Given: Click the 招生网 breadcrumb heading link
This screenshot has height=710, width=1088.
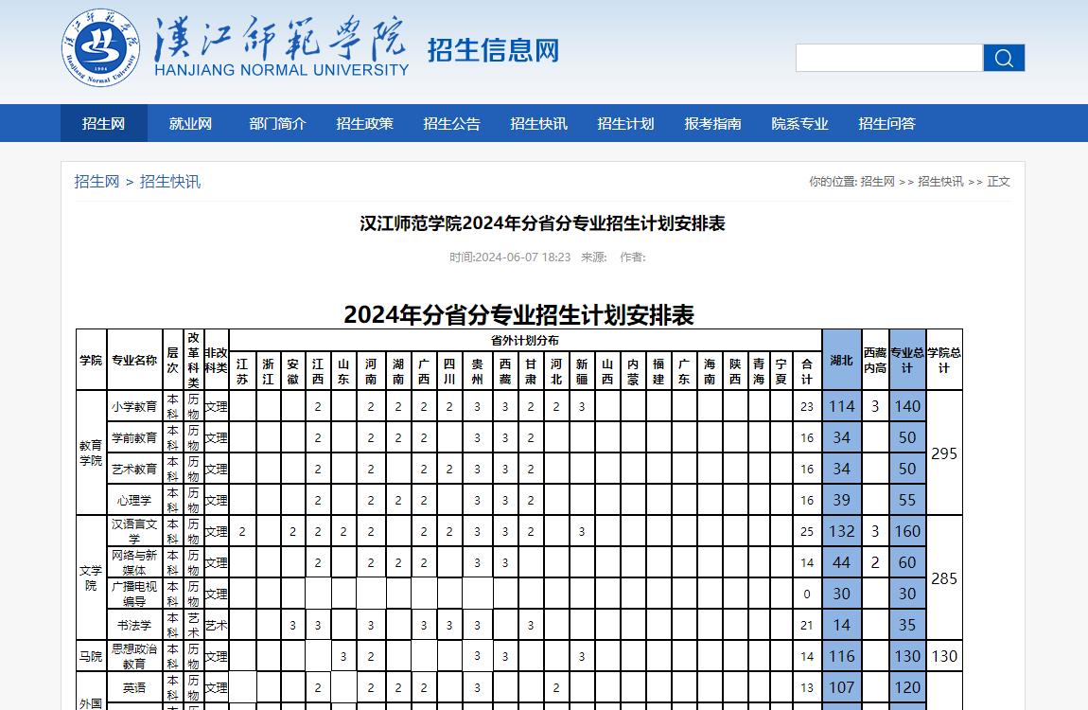Looking at the screenshot, I should coord(97,182).
